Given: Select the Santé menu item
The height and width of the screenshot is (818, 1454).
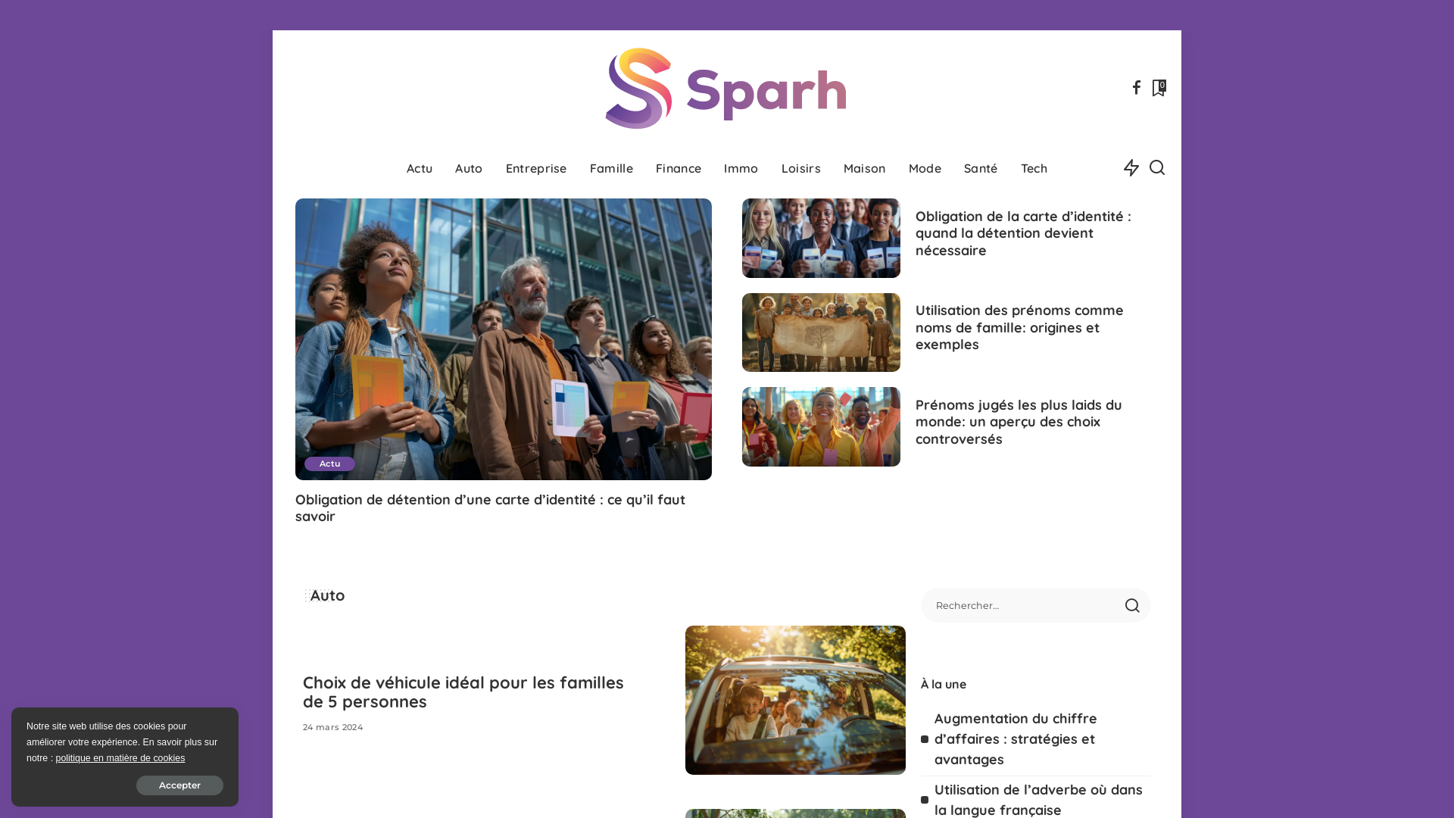Looking at the screenshot, I should coord(981,168).
